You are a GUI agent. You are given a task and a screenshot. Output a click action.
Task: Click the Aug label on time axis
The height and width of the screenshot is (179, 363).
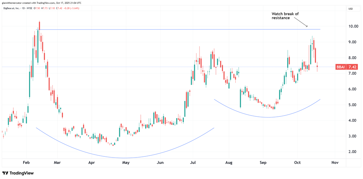click(229, 162)
